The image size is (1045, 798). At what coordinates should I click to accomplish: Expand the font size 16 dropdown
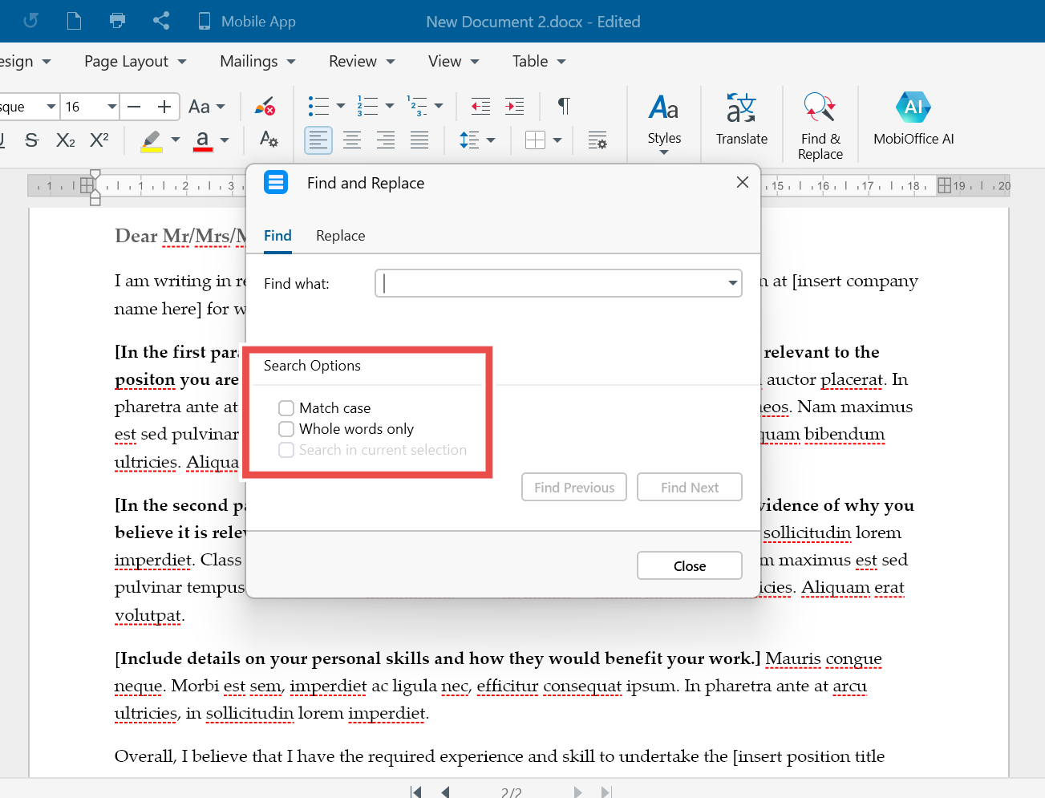[x=112, y=107]
